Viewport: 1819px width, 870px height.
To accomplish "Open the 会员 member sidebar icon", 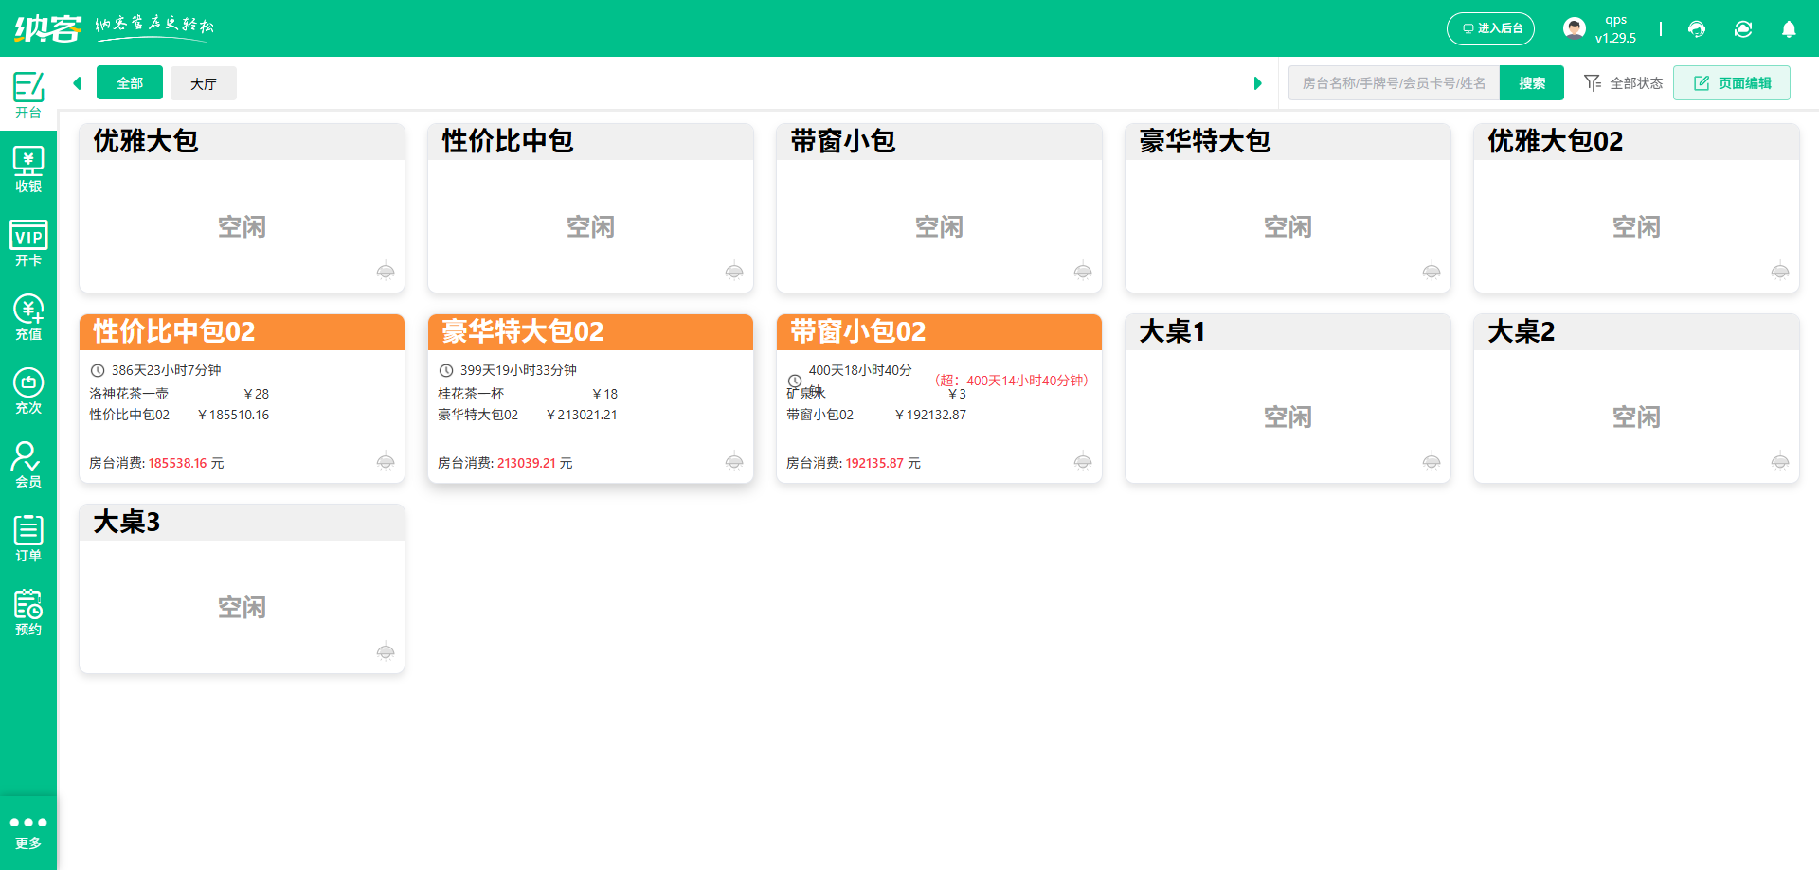I will 28,465.
